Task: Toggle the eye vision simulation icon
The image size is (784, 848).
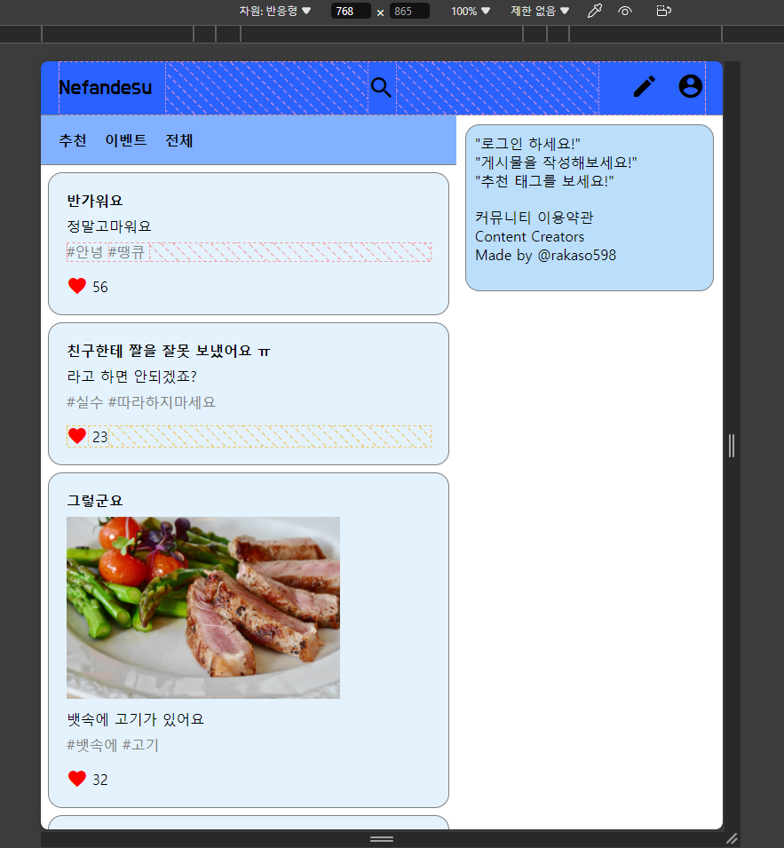Action: 625,11
